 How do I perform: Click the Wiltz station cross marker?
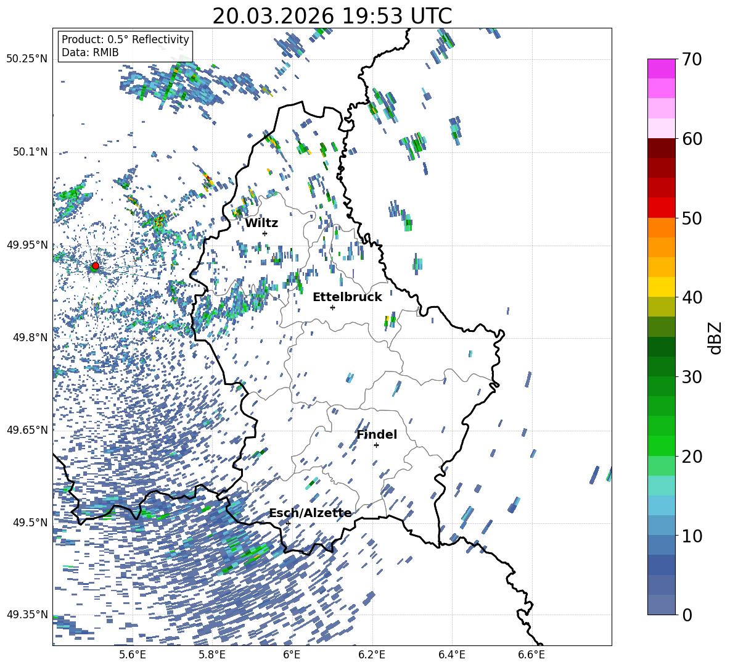coord(265,233)
